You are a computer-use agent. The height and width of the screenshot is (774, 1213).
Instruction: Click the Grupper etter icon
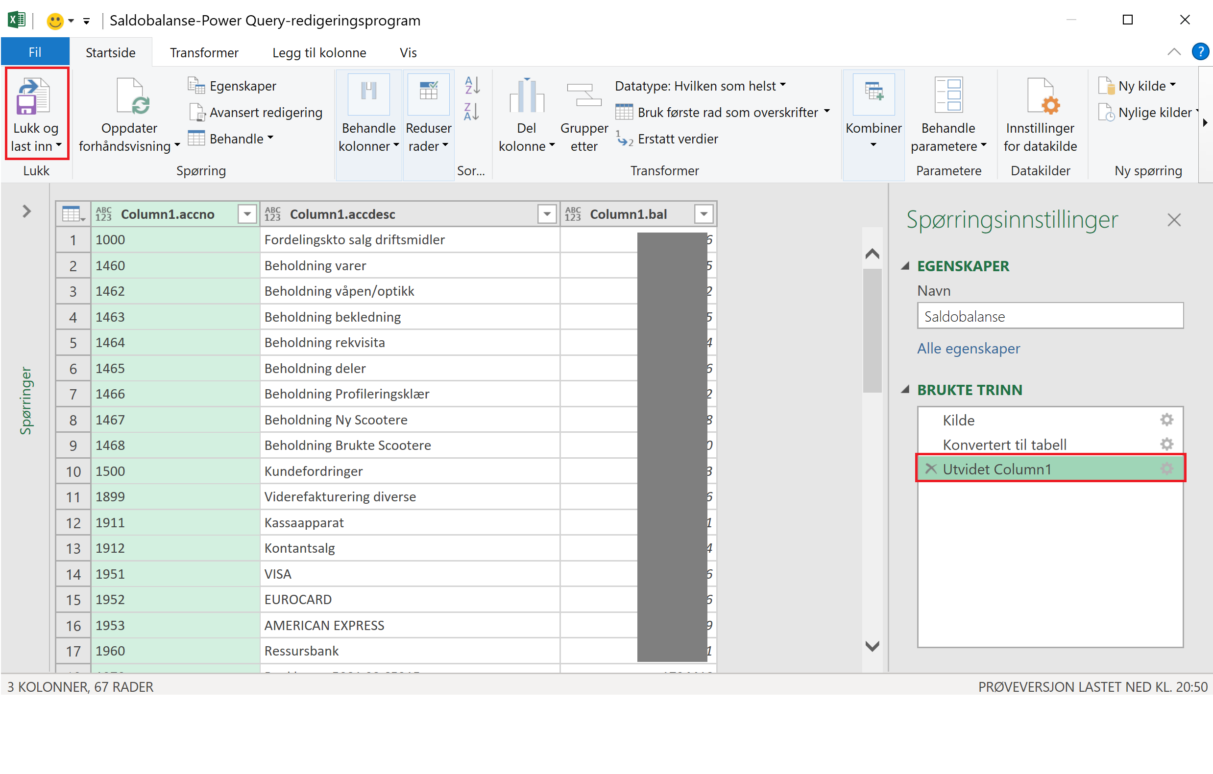point(583,95)
